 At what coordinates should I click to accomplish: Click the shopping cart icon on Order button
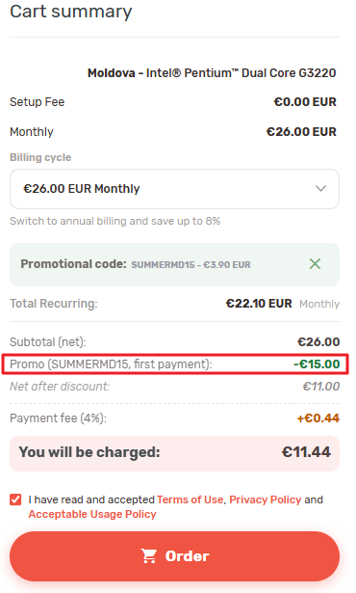[148, 556]
